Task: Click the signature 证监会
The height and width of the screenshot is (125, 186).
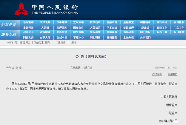Action: (173, 113)
